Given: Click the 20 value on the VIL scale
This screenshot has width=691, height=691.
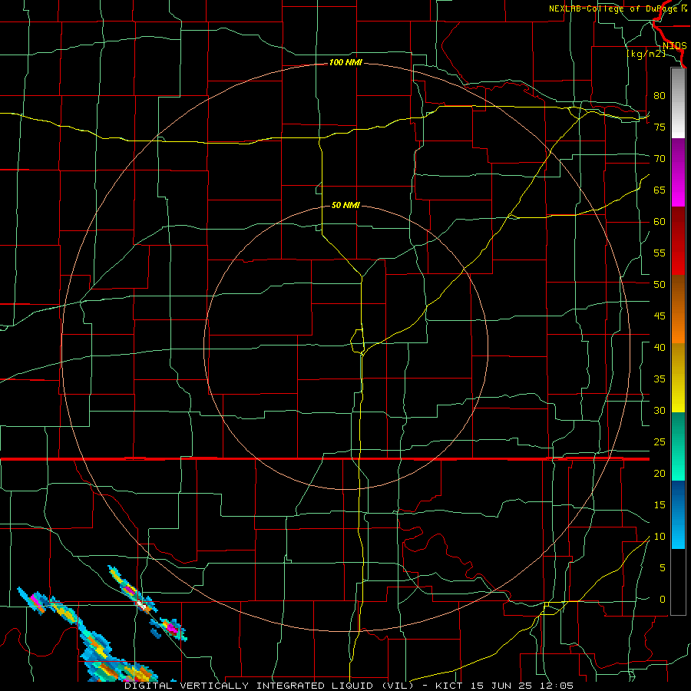Looking at the screenshot, I should tap(660, 473).
